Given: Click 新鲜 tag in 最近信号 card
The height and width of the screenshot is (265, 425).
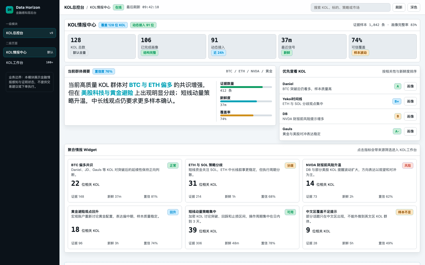Looking at the screenshot, I should click(x=287, y=53).
